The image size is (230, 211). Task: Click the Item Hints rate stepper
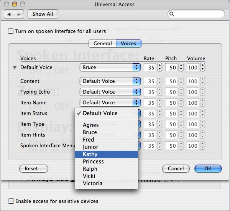click(x=159, y=135)
